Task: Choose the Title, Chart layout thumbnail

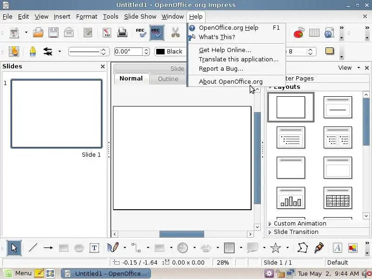Action: coord(291,198)
